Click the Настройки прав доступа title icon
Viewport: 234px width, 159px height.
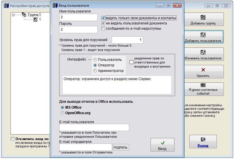click(x=6, y=6)
